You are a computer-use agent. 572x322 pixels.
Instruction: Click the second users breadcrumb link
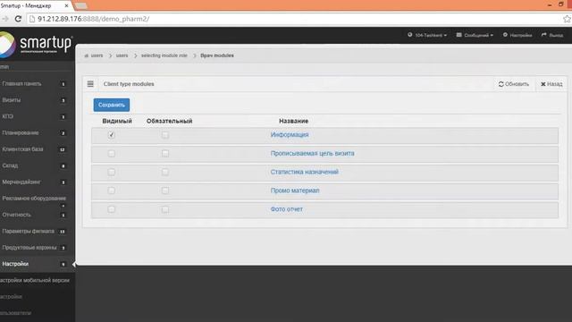(x=122, y=55)
